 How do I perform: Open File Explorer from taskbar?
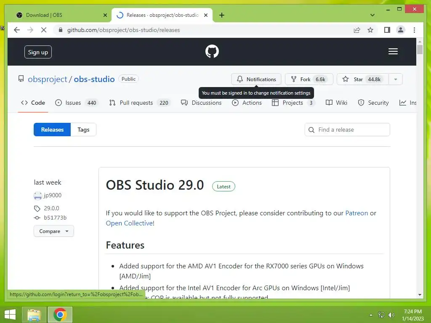pos(34,315)
